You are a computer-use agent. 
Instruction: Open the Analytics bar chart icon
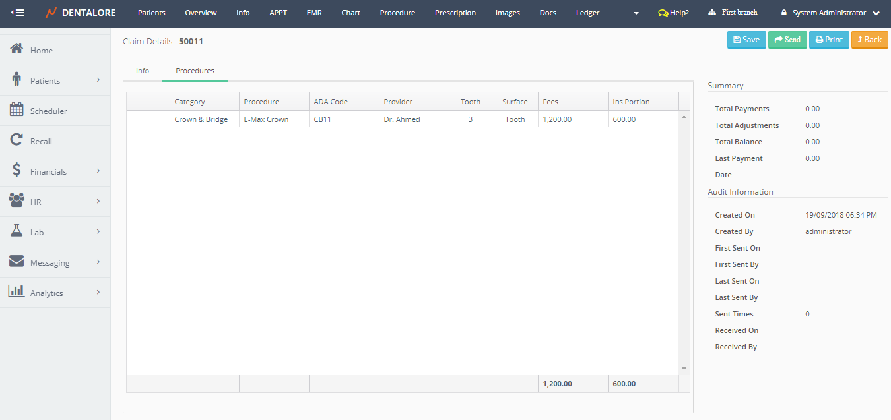pos(17,291)
